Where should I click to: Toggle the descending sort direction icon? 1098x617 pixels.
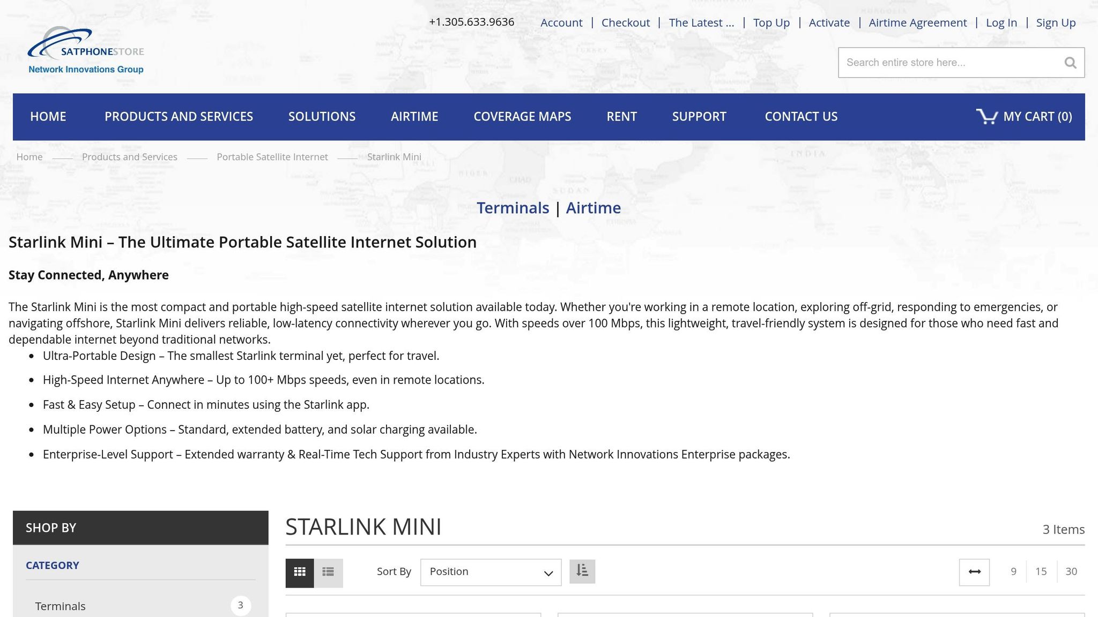point(582,571)
